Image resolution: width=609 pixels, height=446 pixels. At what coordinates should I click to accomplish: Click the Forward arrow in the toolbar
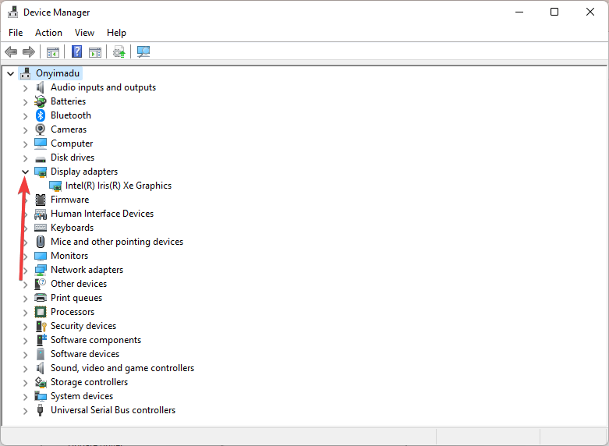(29, 51)
